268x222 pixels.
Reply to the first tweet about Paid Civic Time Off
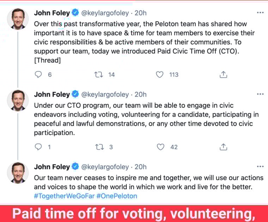click(x=39, y=75)
